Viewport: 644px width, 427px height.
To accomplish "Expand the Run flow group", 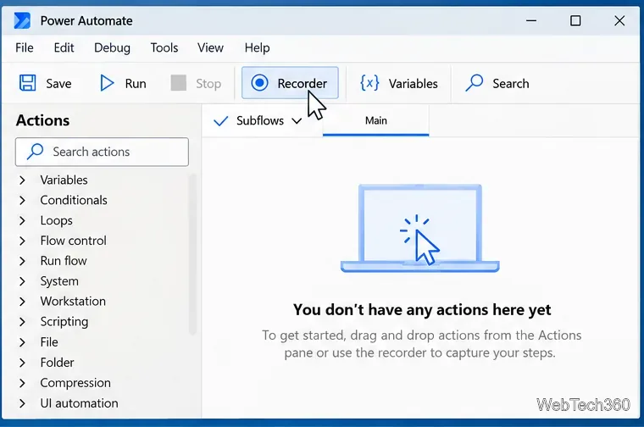I will [23, 261].
